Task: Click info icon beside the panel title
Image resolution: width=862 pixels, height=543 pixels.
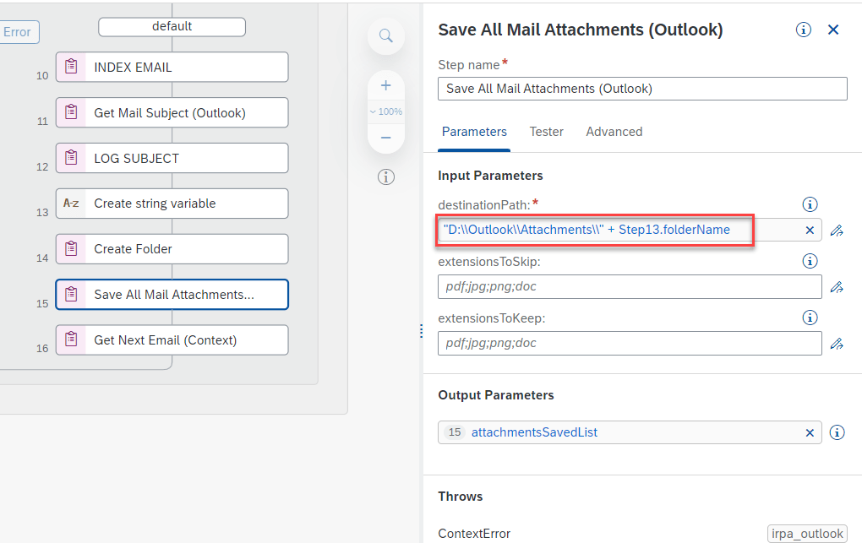Action: tap(804, 30)
